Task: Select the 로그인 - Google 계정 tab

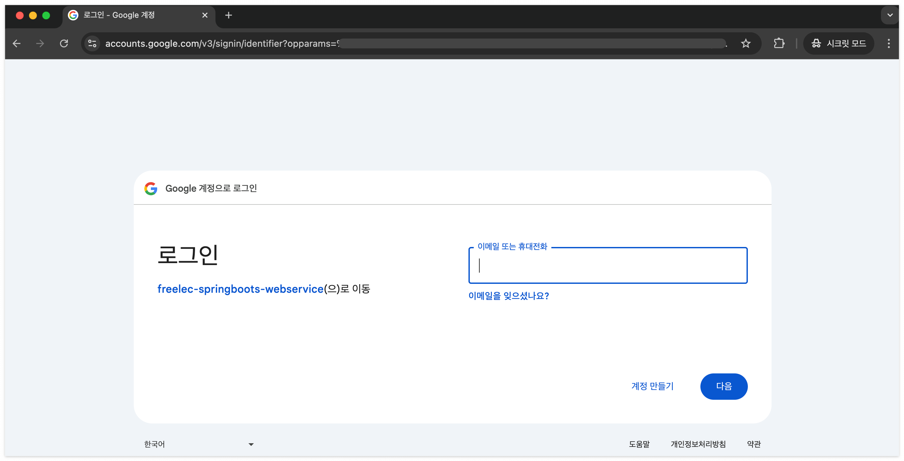Action: tap(133, 15)
